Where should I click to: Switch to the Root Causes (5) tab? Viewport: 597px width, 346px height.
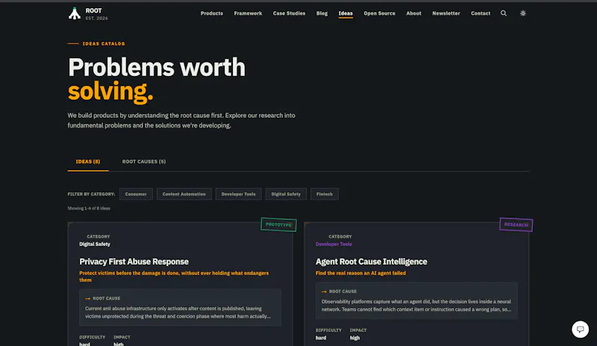point(144,162)
